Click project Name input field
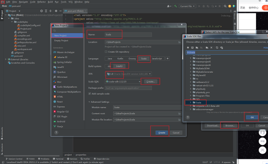 (128, 35)
